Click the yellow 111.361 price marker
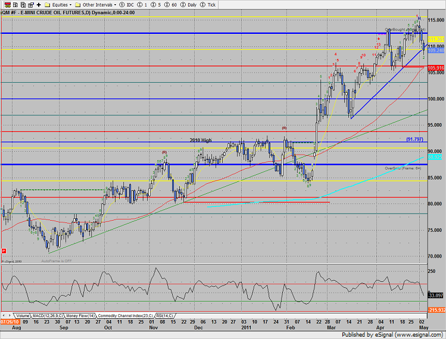446x339 pixels. (x=436, y=39)
